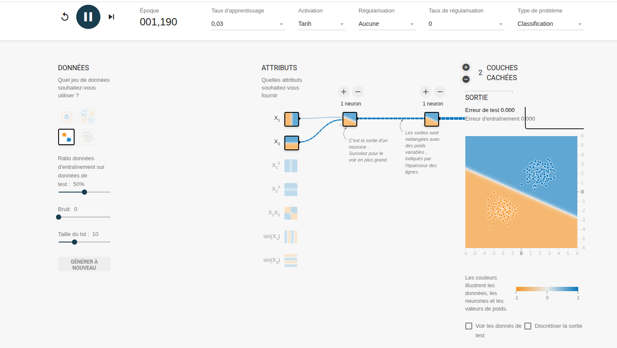Expand the Activation dropdown
Viewport: 617px width, 348px height.
coord(321,24)
